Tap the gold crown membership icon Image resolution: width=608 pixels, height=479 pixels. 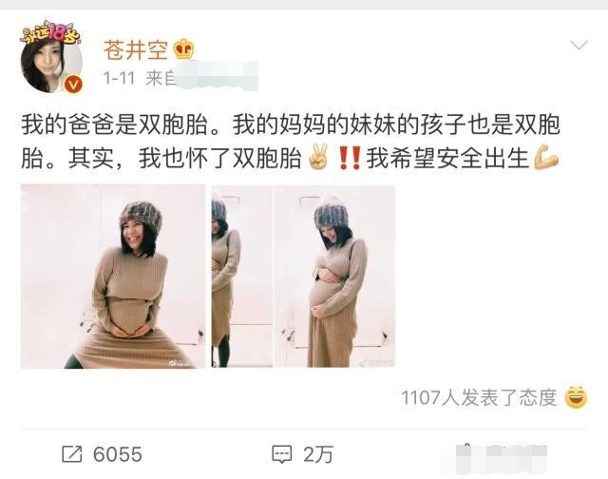tap(183, 49)
